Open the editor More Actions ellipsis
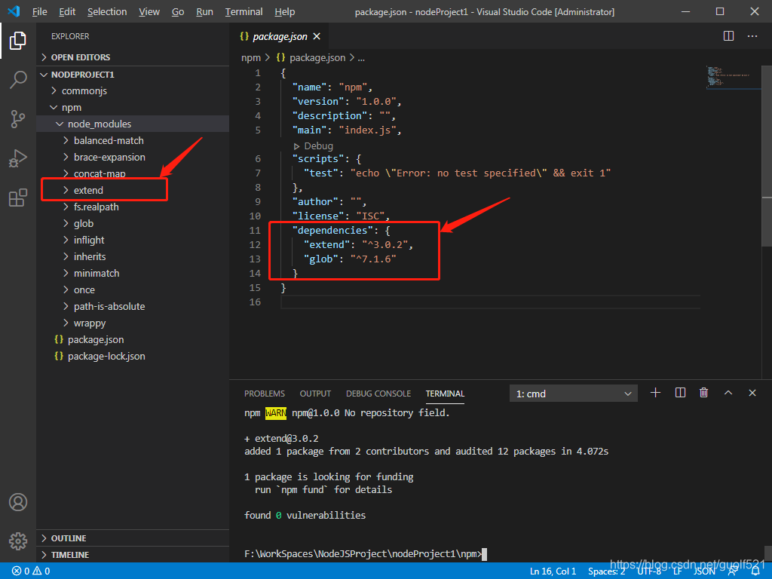Screen dimensions: 772x579 [752, 36]
